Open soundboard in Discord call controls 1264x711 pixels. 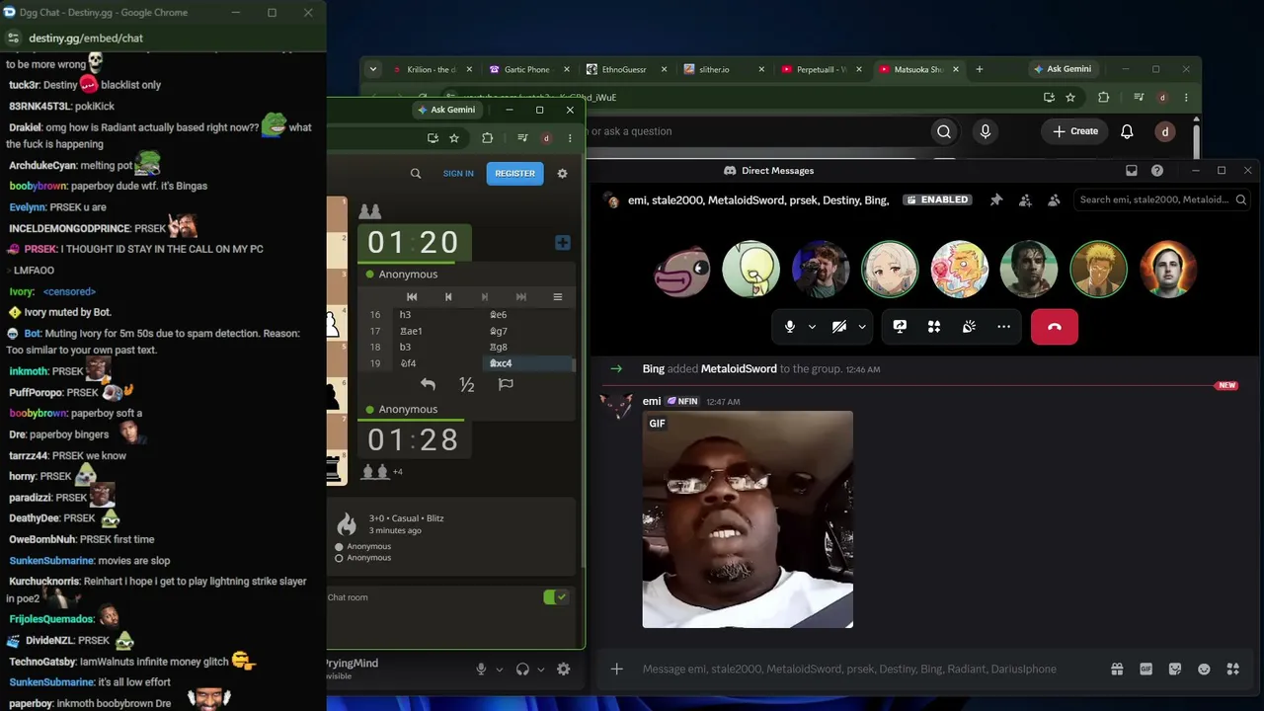(969, 327)
